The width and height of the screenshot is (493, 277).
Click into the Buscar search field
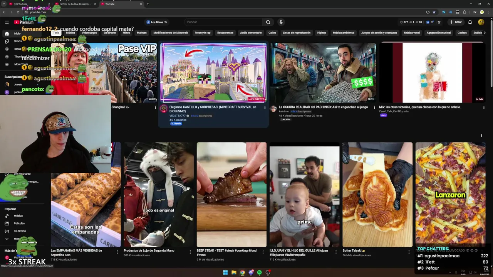tap(223, 22)
